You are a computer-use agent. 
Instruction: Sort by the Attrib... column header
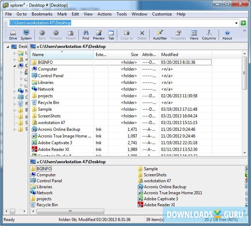coord(149,55)
